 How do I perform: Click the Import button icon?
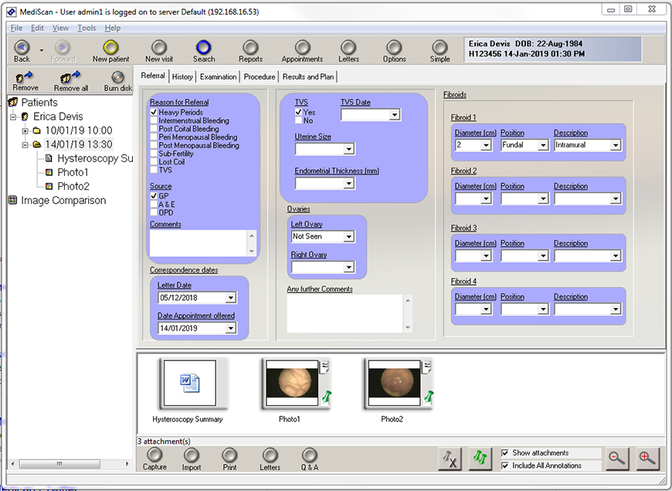191,455
